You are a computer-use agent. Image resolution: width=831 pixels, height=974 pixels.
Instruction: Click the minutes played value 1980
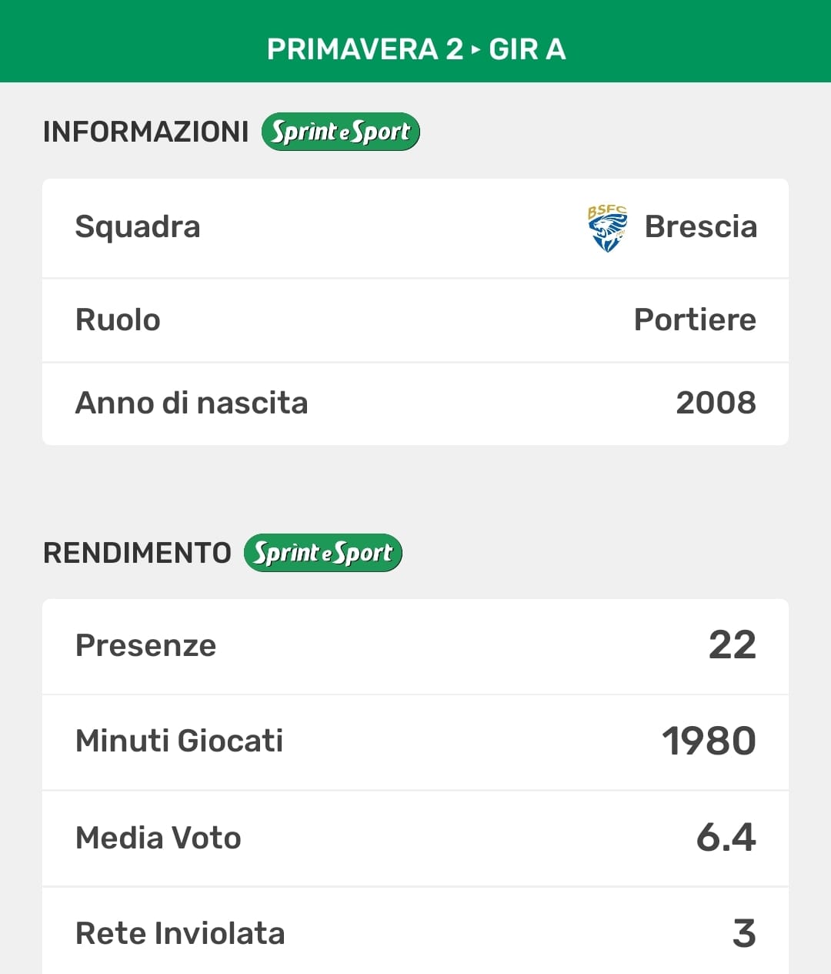[x=709, y=741]
